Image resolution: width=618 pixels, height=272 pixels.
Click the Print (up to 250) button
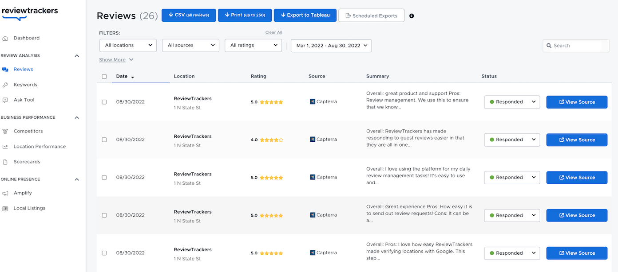[245, 15]
